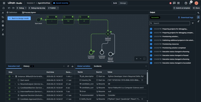Viewport: 201px width, 102px height.
Task: Refresh the execution trail
Action: point(68,66)
